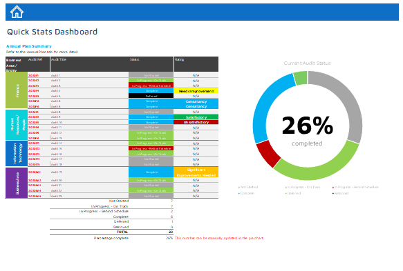Screen dimensions: 403x271
Task: Click the In Progress - Behind Schedule legend entry
Action: pos(355,187)
